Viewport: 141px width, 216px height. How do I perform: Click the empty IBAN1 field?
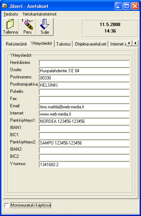pos(84,129)
